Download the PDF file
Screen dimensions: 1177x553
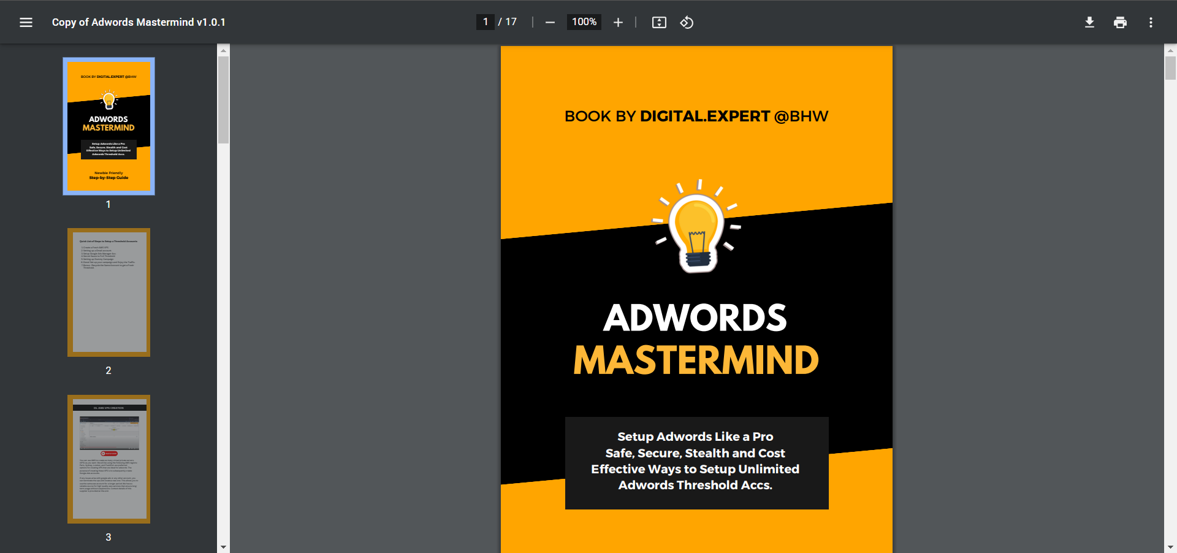[x=1089, y=22]
